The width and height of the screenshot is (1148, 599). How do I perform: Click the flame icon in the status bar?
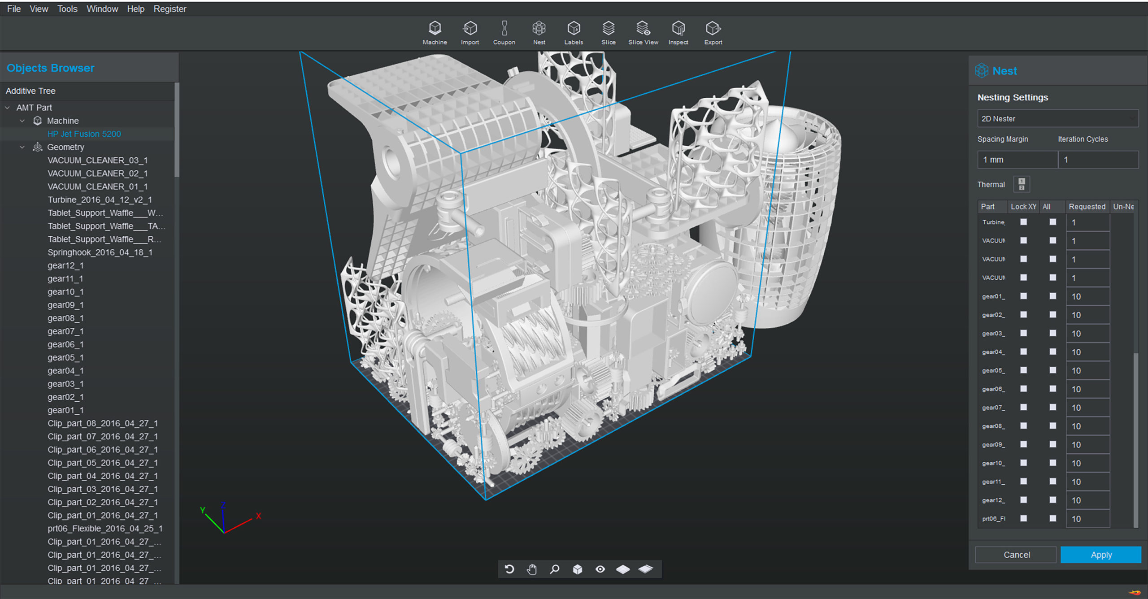coord(1135,592)
